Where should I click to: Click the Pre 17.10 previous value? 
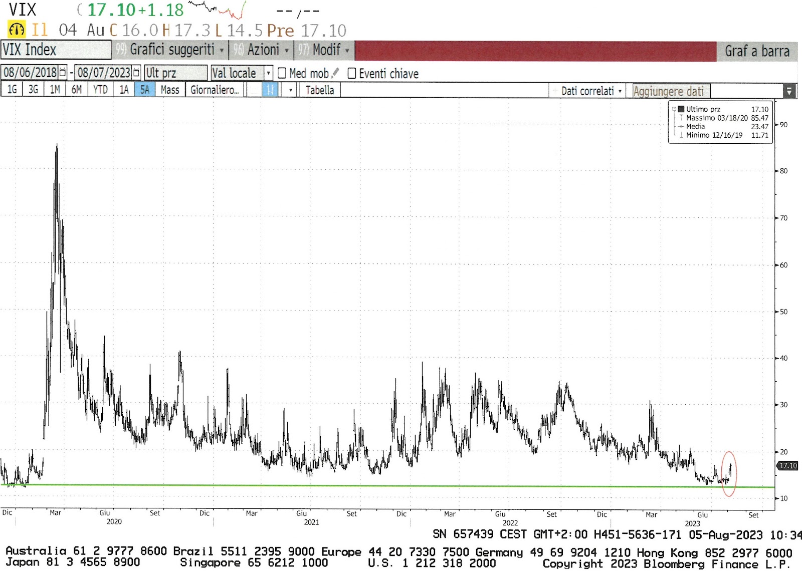click(306, 31)
